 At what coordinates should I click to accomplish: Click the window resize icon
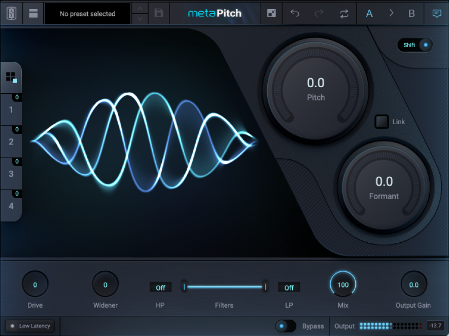[271, 13]
